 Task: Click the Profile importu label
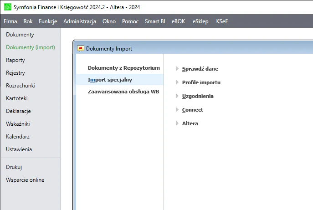(201, 82)
